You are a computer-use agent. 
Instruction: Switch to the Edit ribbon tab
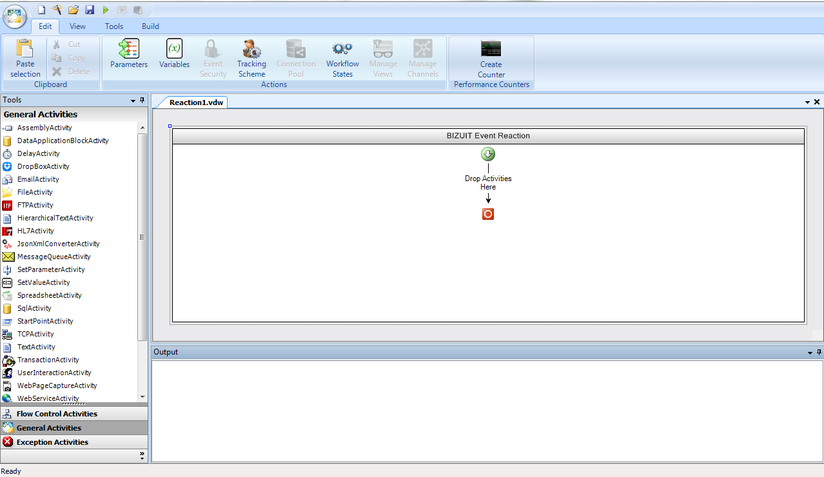pyautogui.click(x=45, y=26)
